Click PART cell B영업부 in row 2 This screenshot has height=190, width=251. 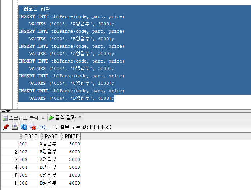(x=49, y=152)
